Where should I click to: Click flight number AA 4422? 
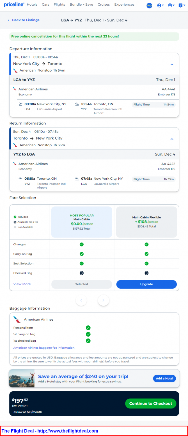[x=168, y=164]
